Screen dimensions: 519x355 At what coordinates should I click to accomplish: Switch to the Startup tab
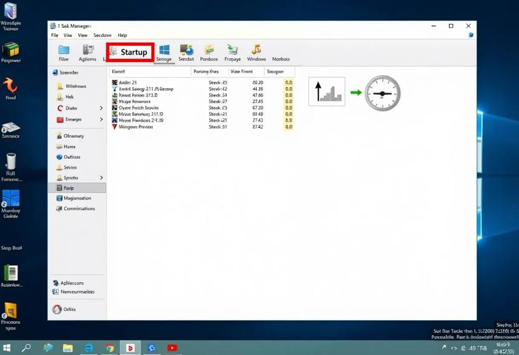(x=130, y=52)
